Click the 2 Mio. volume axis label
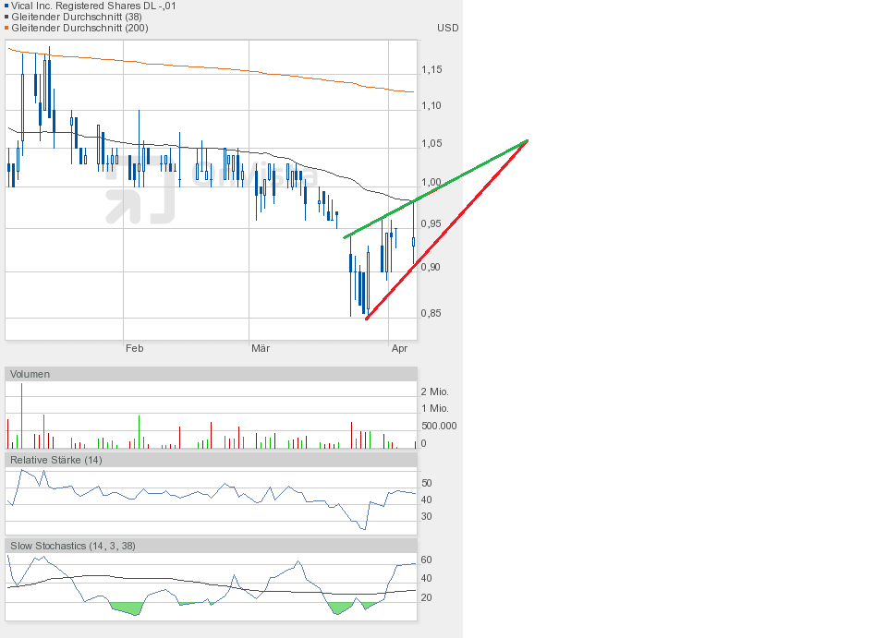 (434, 391)
